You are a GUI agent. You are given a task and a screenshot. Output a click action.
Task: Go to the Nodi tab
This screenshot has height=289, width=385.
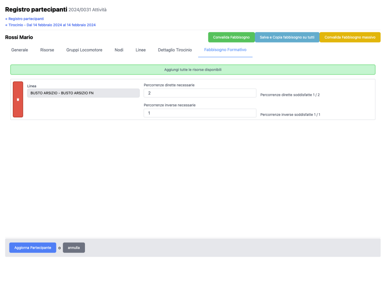(119, 50)
